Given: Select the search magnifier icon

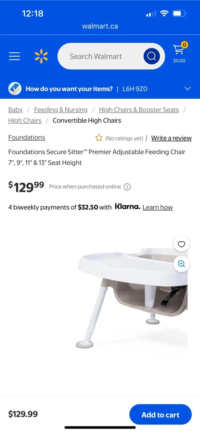Looking at the screenshot, I should point(151,56).
